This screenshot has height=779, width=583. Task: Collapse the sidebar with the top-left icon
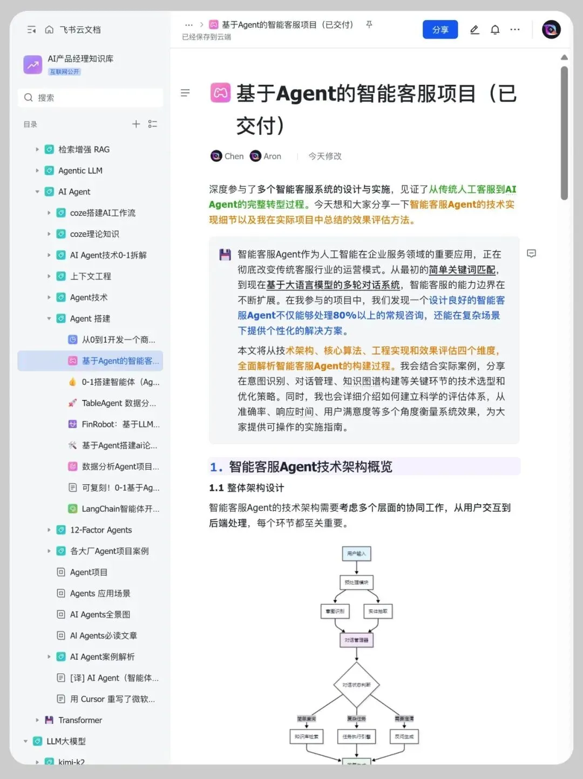point(31,30)
